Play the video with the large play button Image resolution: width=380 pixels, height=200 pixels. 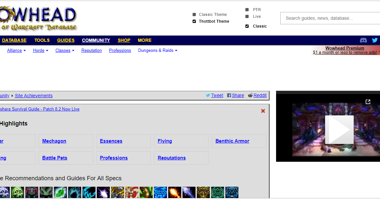pos(339,130)
